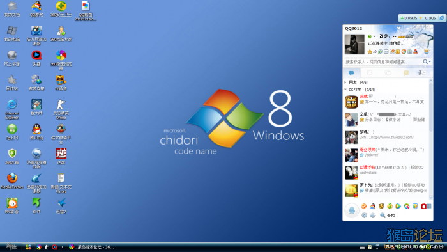Viewport: 447px width, 252px height.
Task: Launch the Haofang gaming platform desktop icon
Action: coord(61,134)
